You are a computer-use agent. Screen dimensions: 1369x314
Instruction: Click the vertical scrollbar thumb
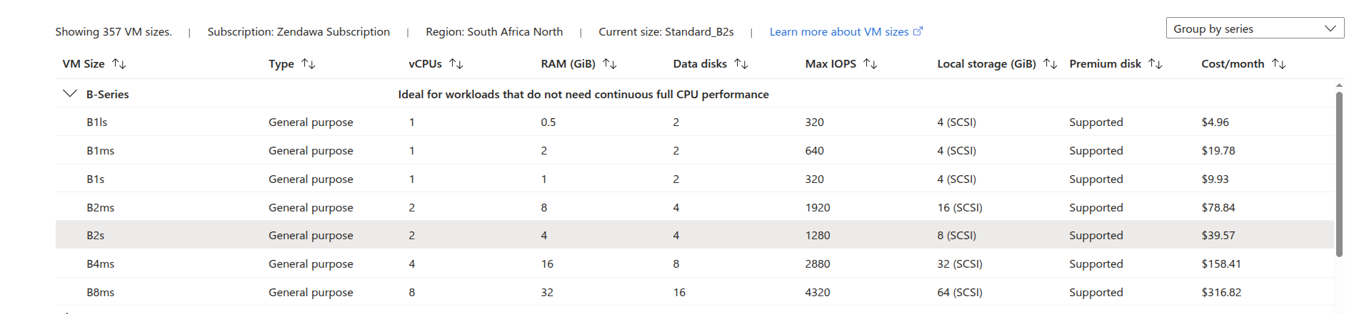click(x=1339, y=174)
